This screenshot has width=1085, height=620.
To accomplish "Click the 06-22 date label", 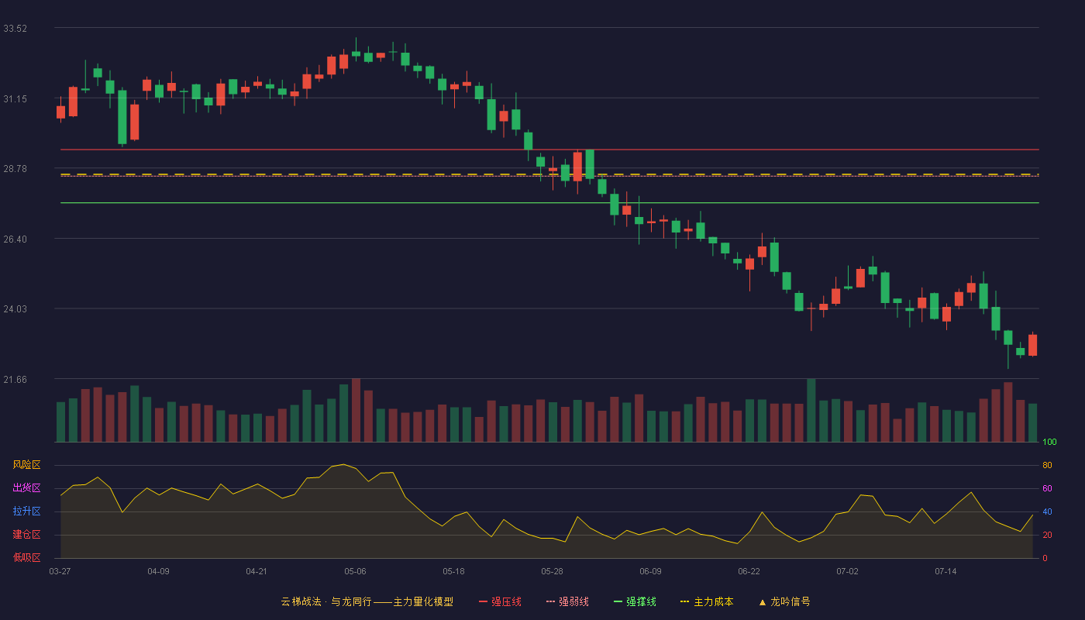I will (749, 571).
